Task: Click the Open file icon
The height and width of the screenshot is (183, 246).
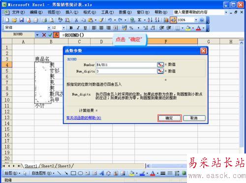Action: [x=14, y=20]
